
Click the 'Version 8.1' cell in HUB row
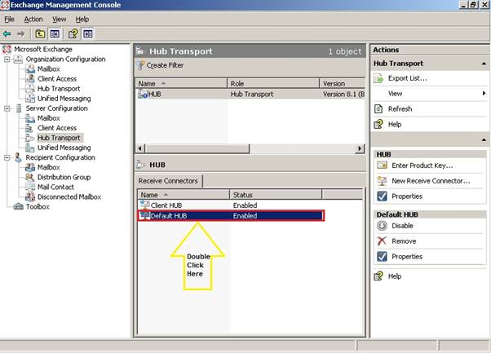coord(344,95)
